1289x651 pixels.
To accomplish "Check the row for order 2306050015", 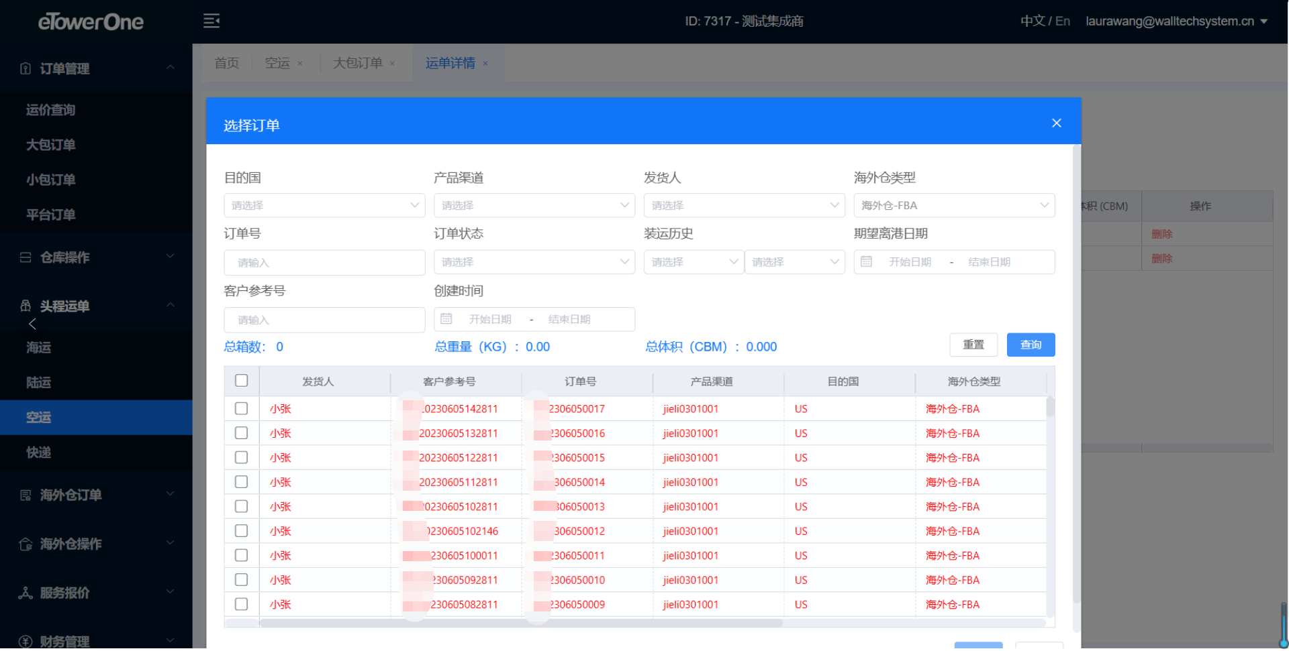I will (x=242, y=458).
